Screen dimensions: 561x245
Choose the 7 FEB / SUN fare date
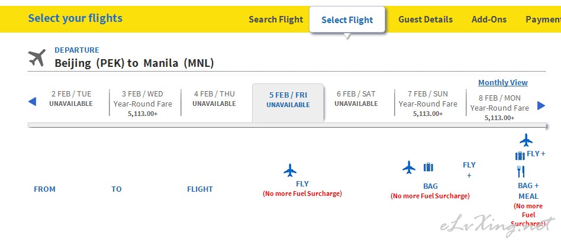(x=428, y=104)
